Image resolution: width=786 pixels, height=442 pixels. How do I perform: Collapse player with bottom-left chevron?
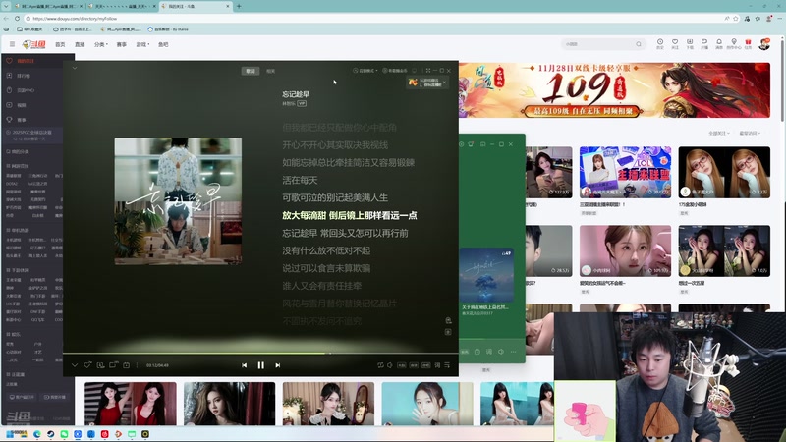75,365
